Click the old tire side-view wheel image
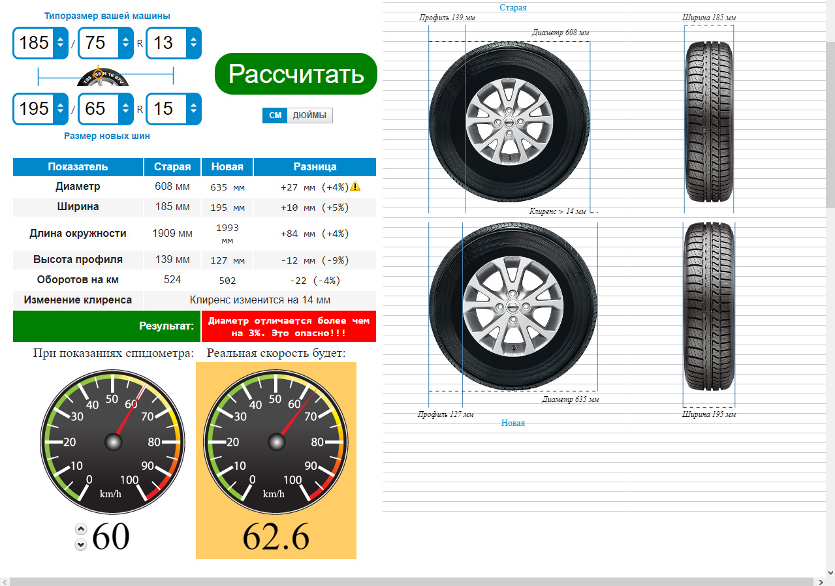 pyautogui.click(x=509, y=122)
